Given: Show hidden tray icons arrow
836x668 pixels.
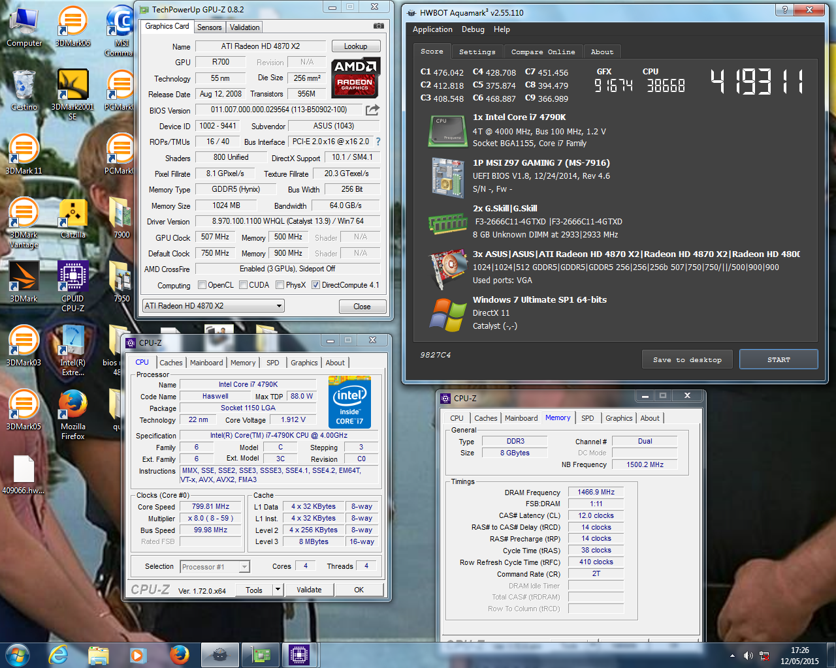Looking at the screenshot, I should (732, 656).
